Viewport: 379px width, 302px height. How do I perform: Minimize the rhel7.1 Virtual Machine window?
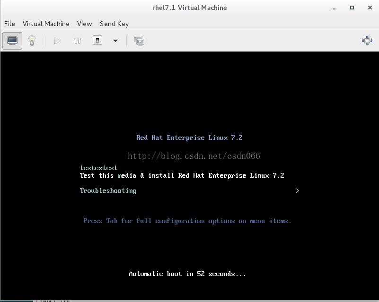[x=334, y=8]
